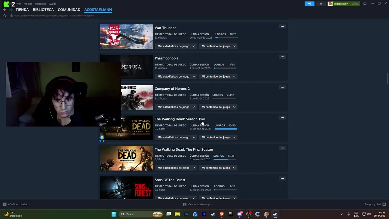This screenshot has width=389, height=219.
Task: Click the Steam page URL field
Action: point(54,16)
